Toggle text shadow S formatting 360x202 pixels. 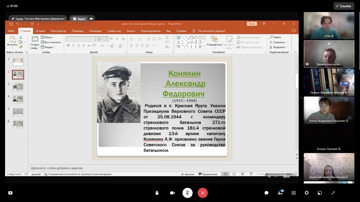click(x=83, y=45)
